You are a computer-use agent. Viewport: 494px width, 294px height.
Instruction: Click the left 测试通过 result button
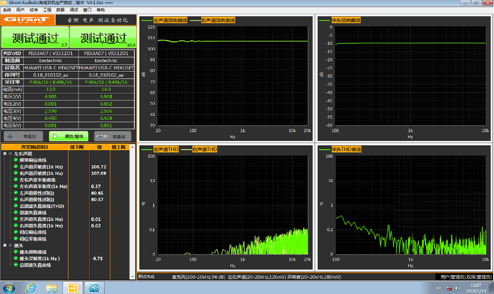35,37
